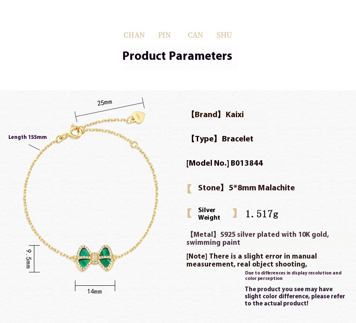Click the SHU text in header
This screenshot has height=323, width=356.
224,35
